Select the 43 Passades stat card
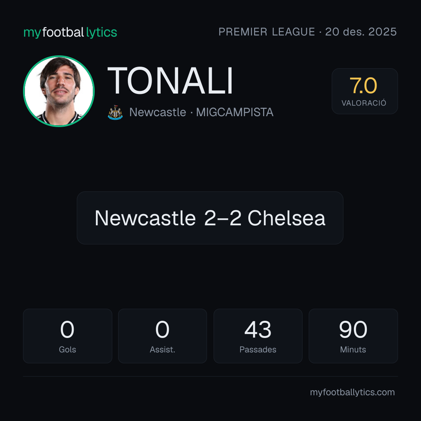Viewport: 421px width, 421px height. 258,336
